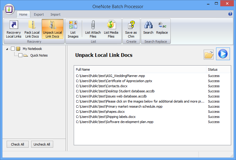
Task: Select Software development plan.mpp row
Action: tap(152, 122)
